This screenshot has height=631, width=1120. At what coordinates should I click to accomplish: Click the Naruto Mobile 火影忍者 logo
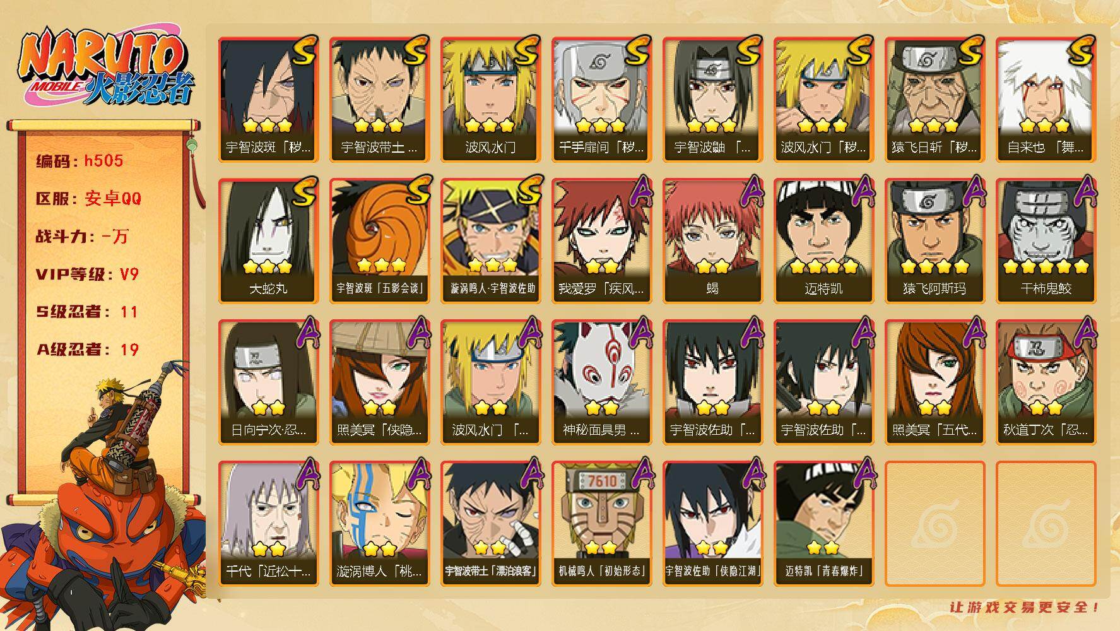click(x=104, y=68)
